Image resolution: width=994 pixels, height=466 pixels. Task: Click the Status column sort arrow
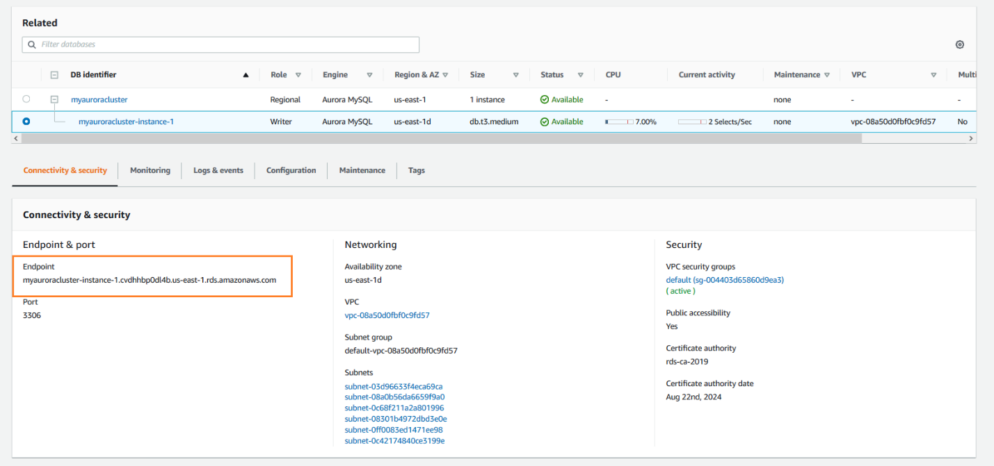coord(580,75)
